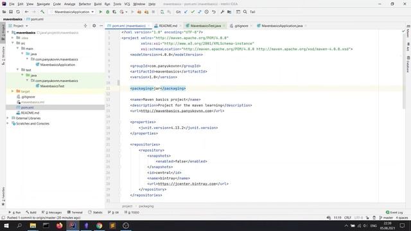This screenshot has height=231, width=411.
Task: Open the Build tool window
Action: 31,212
